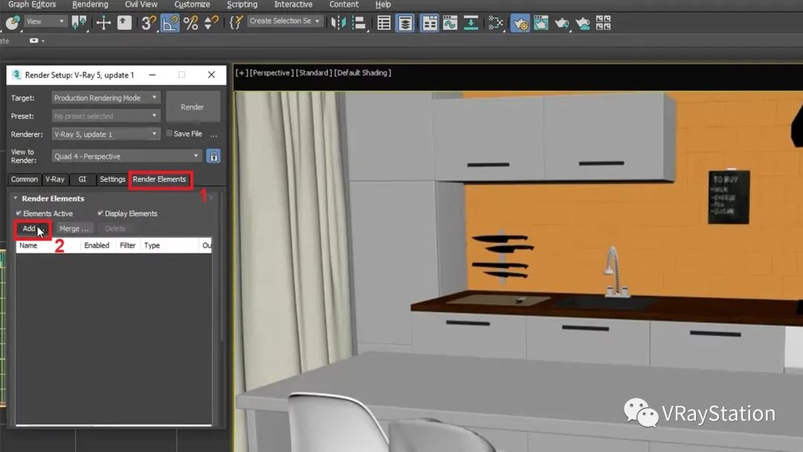Open the Renderer dropdown showing V-Ray 5

pyautogui.click(x=106, y=135)
